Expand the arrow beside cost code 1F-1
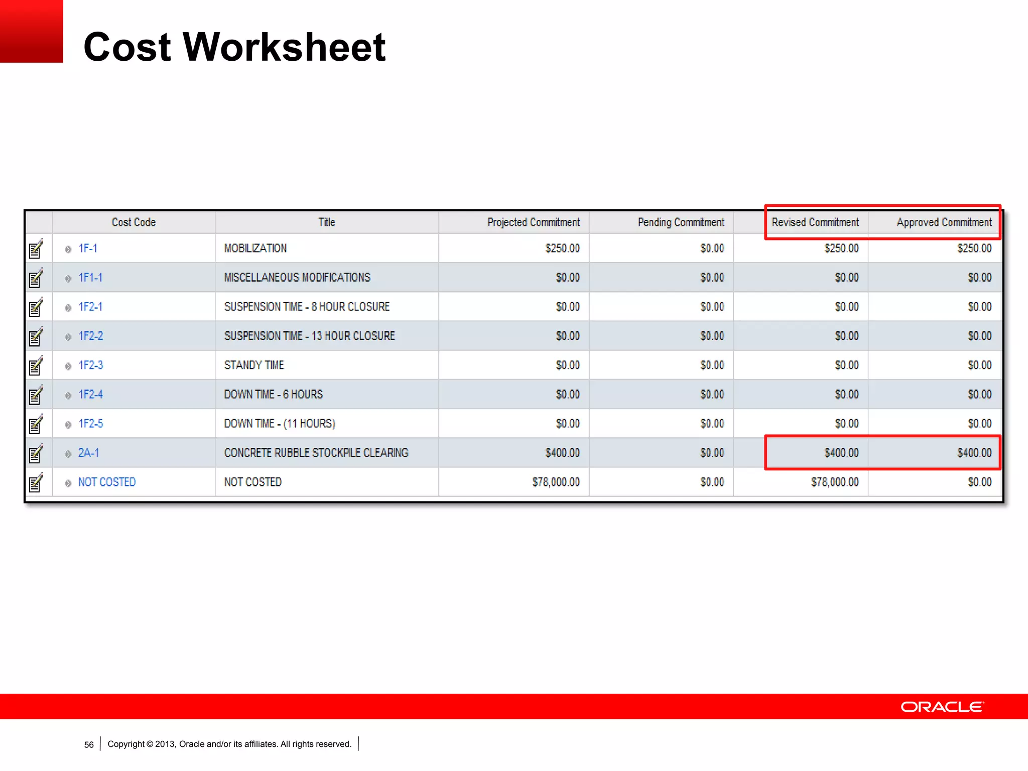The image size is (1028, 771). pyautogui.click(x=68, y=249)
